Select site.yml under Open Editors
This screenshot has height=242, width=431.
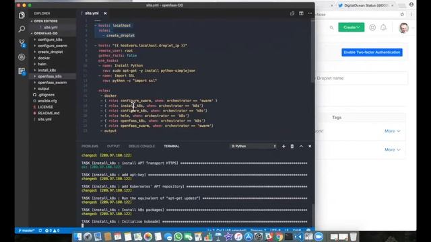[51, 27]
